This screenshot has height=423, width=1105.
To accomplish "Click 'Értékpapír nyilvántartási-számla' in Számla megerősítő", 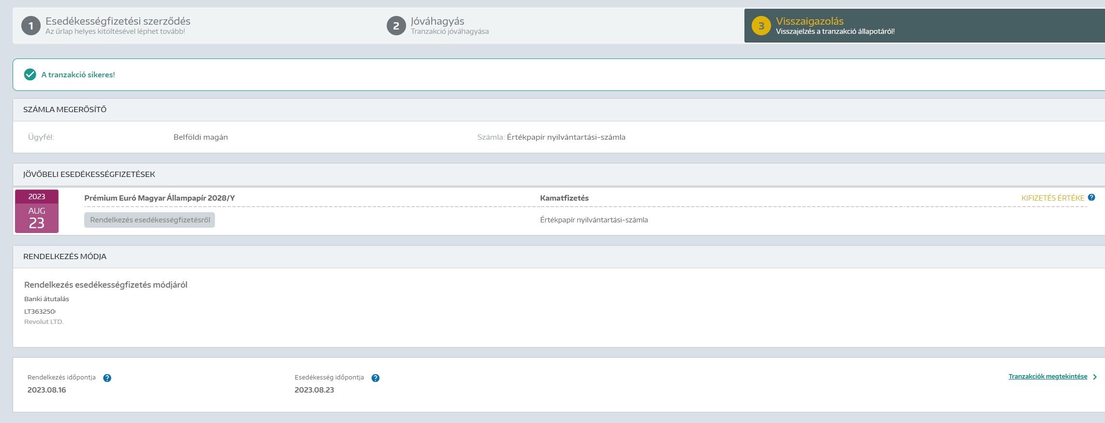I will point(566,137).
